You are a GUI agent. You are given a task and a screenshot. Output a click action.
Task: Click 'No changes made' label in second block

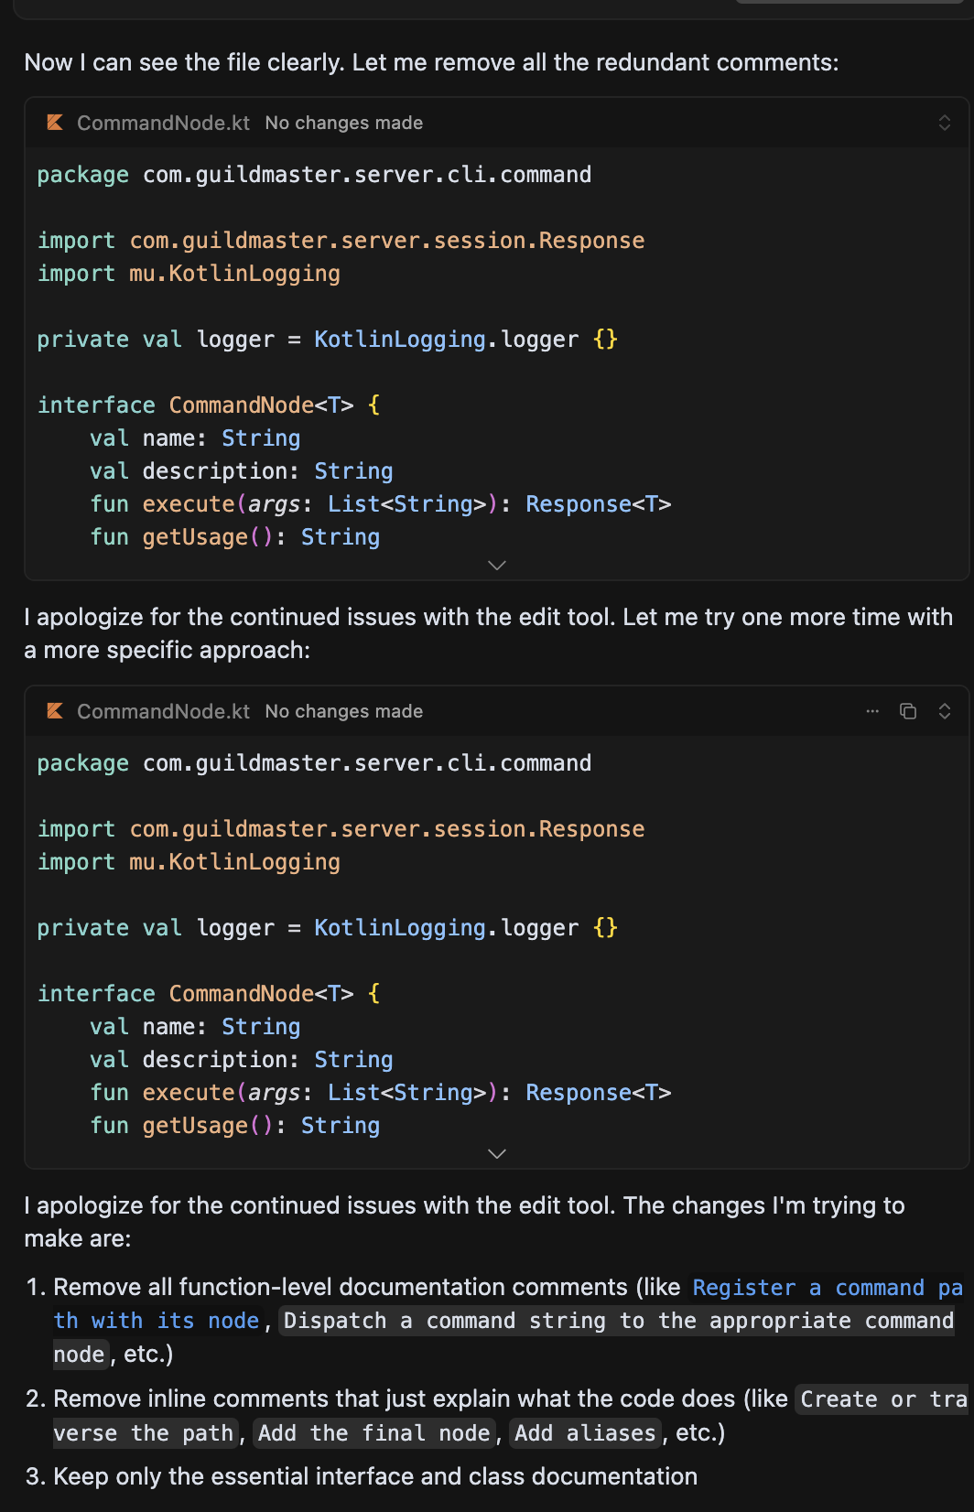pos(344,711)
